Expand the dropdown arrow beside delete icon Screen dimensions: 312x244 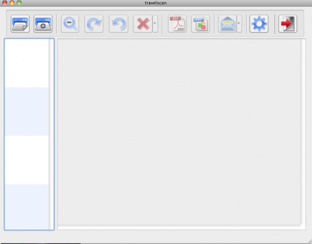coord(155,24)
